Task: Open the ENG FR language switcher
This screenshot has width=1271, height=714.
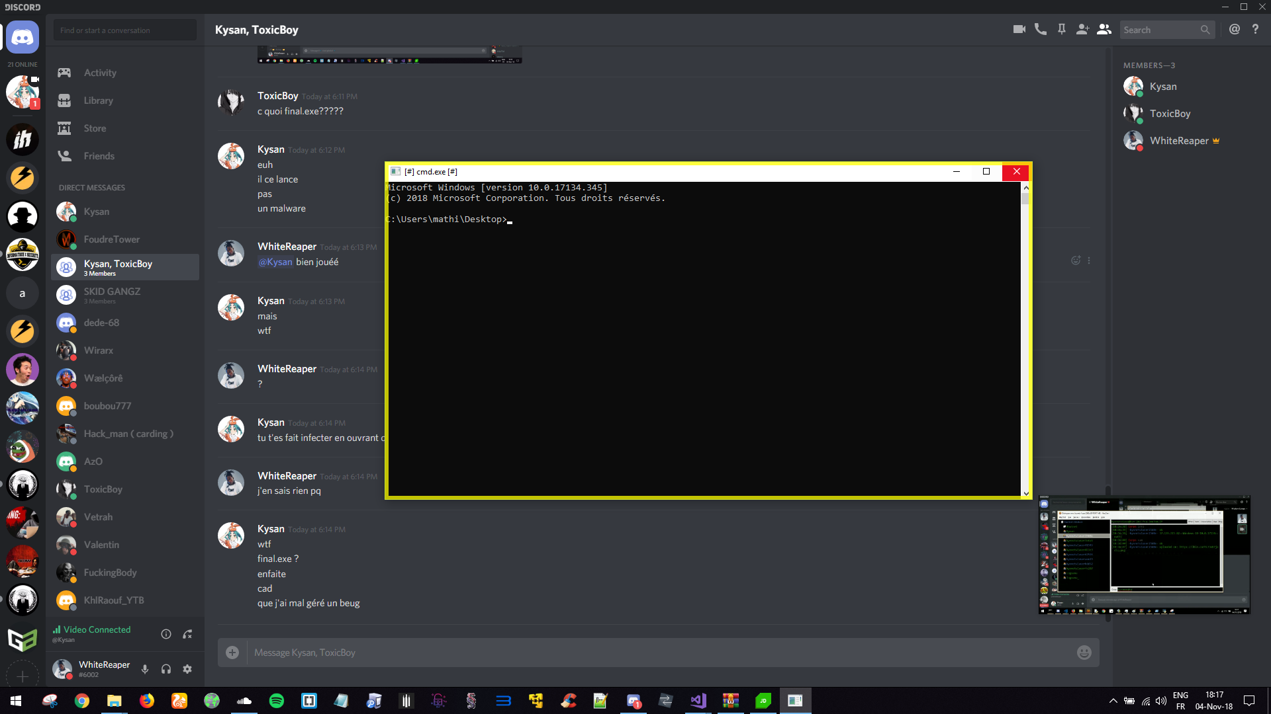Action: pos(1180,701)
